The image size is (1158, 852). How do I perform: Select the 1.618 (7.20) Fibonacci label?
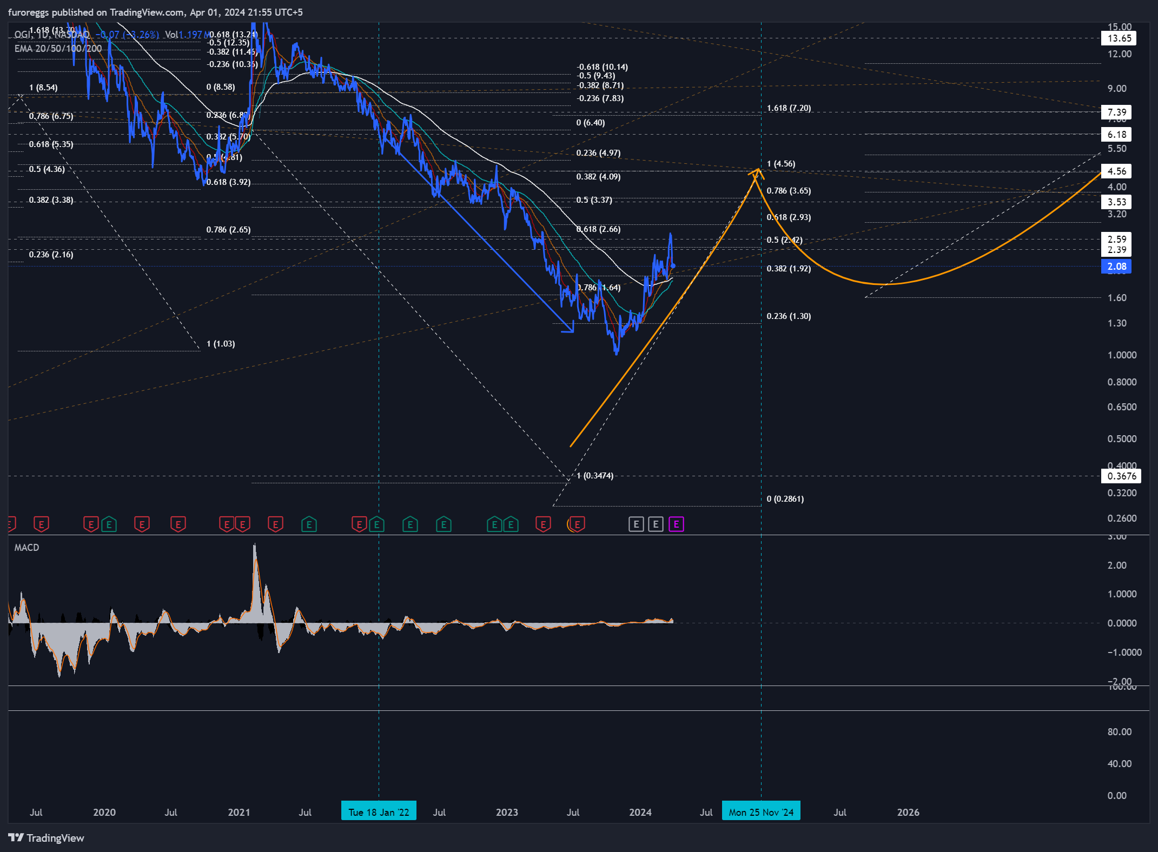(x=789, y=108)
